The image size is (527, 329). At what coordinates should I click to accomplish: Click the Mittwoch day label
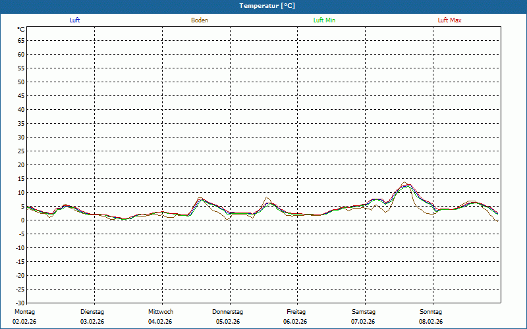160,312
